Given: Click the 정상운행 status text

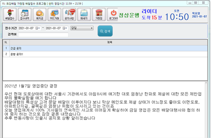Looking at the screenshot, I should click(129, 15).
